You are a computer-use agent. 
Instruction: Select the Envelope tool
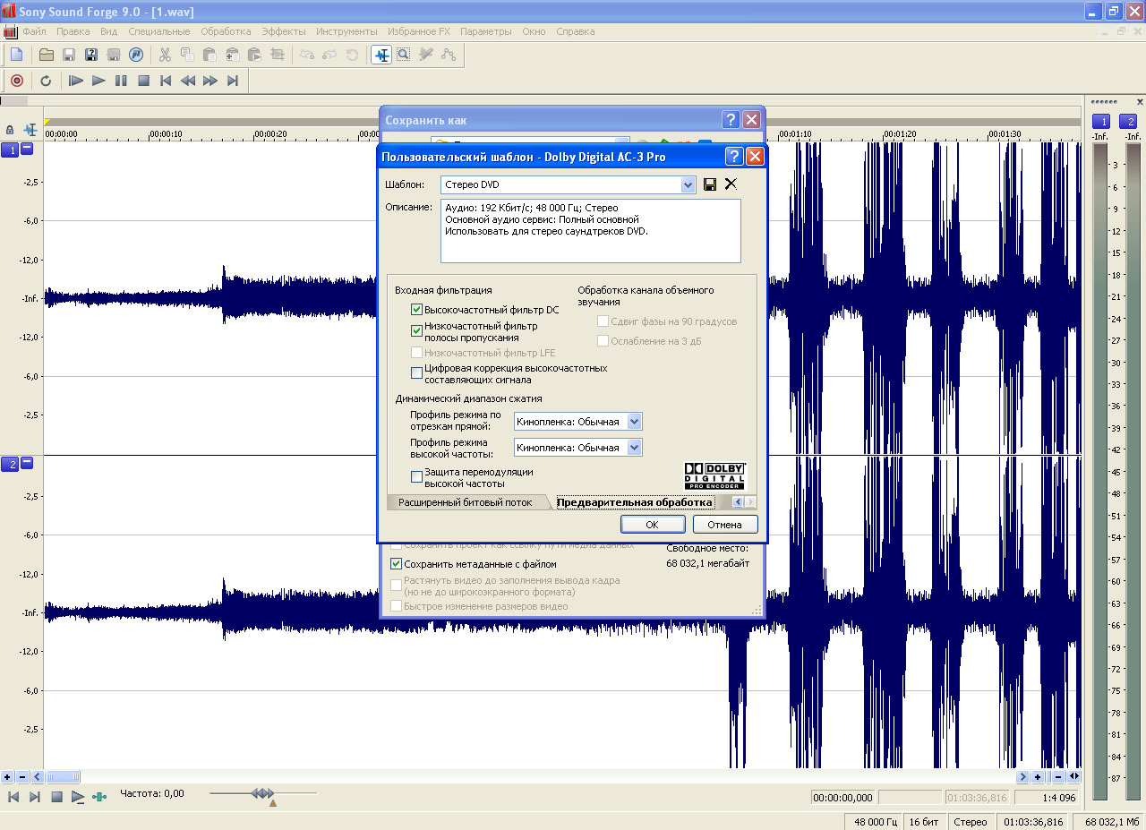[449, 55]
